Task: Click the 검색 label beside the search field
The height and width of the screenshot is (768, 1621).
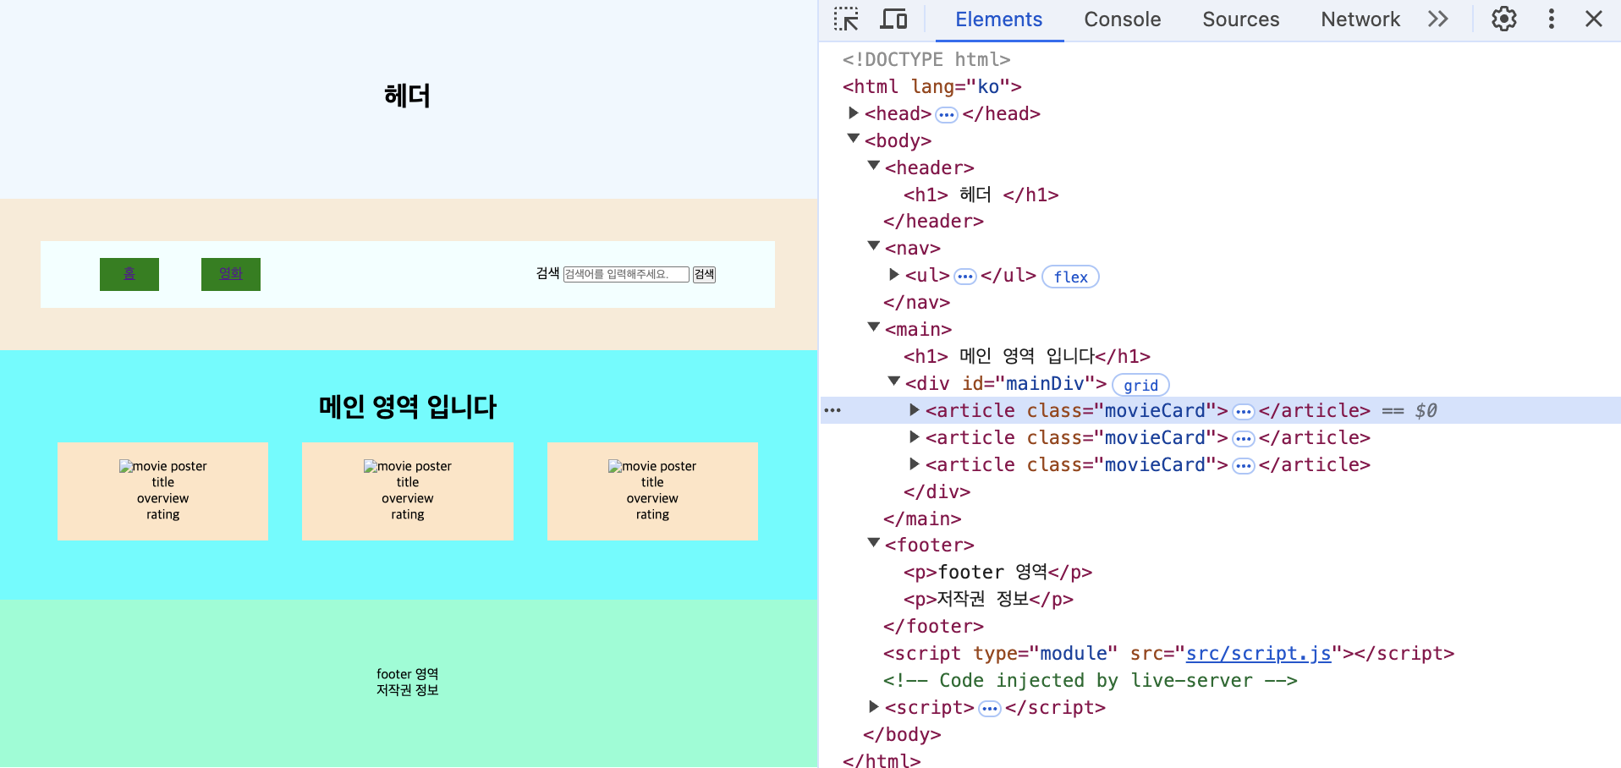Action: click(547, 273)
